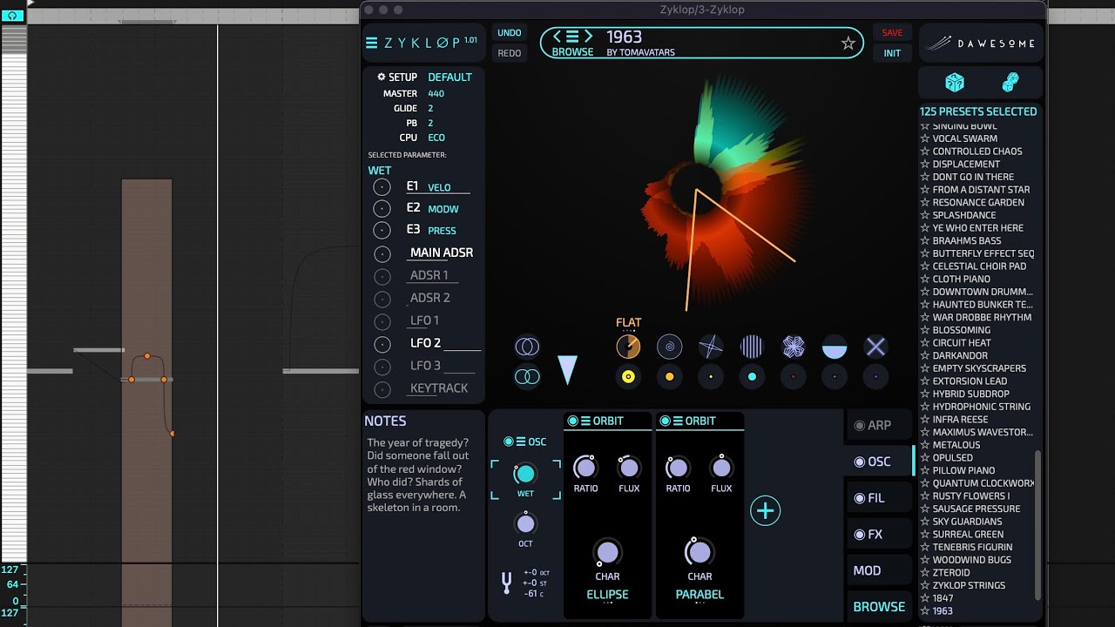Open the first ORBIT module menu
Screen dimensions: 1115x627
point(586,421)
